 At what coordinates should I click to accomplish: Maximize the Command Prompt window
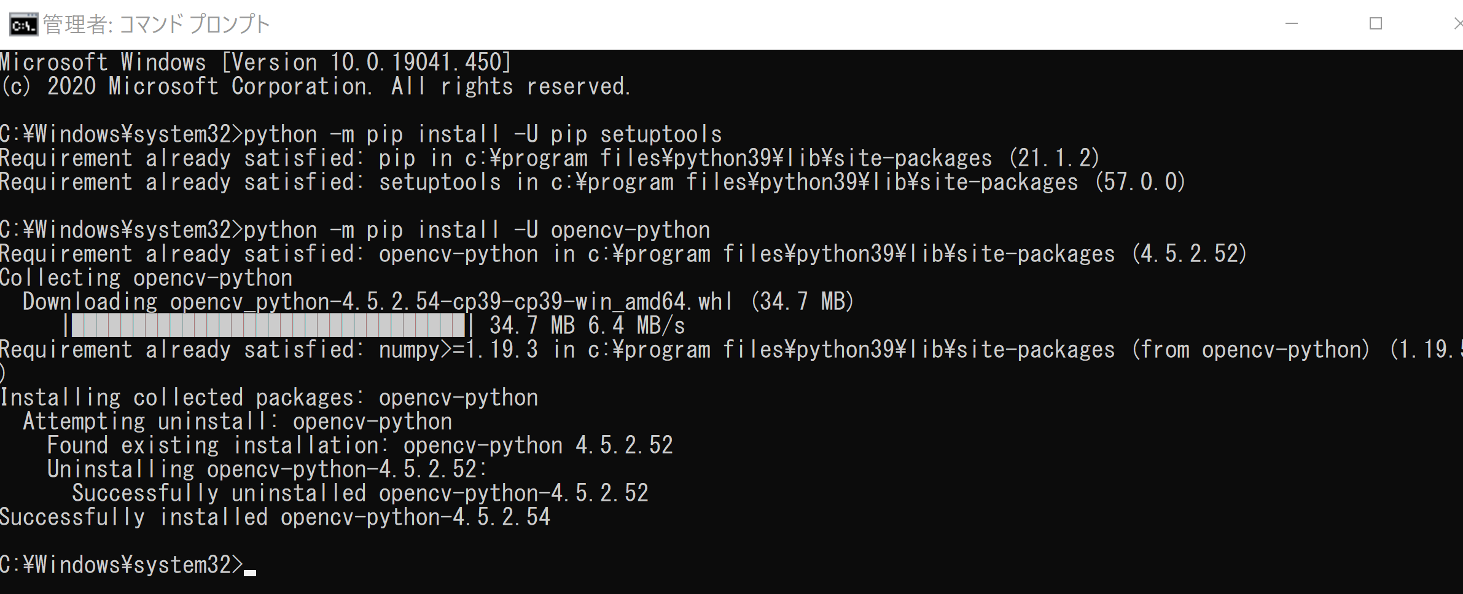pyautogui.click(x=1376, y=24)
